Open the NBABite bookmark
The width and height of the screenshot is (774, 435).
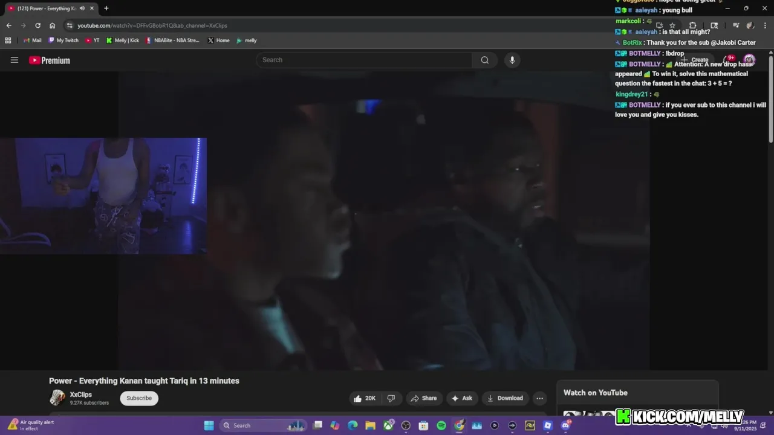(x=172, y=40)
